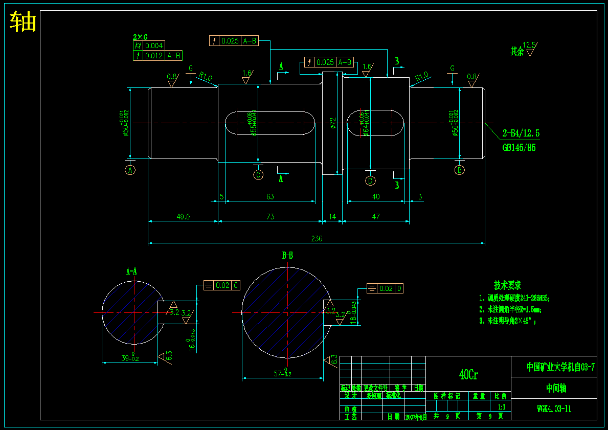Select the '16-0.043' keyway width dimension
Screen dimensions: 608x430
coord(192,340)
